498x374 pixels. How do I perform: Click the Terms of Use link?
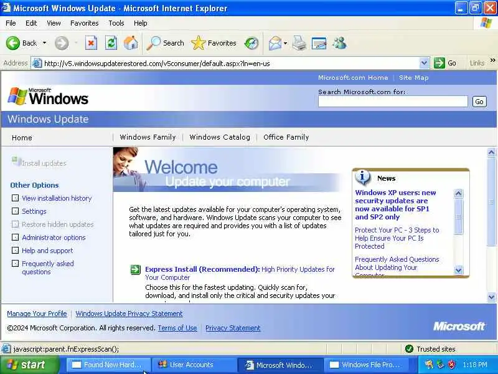point(177,328)
